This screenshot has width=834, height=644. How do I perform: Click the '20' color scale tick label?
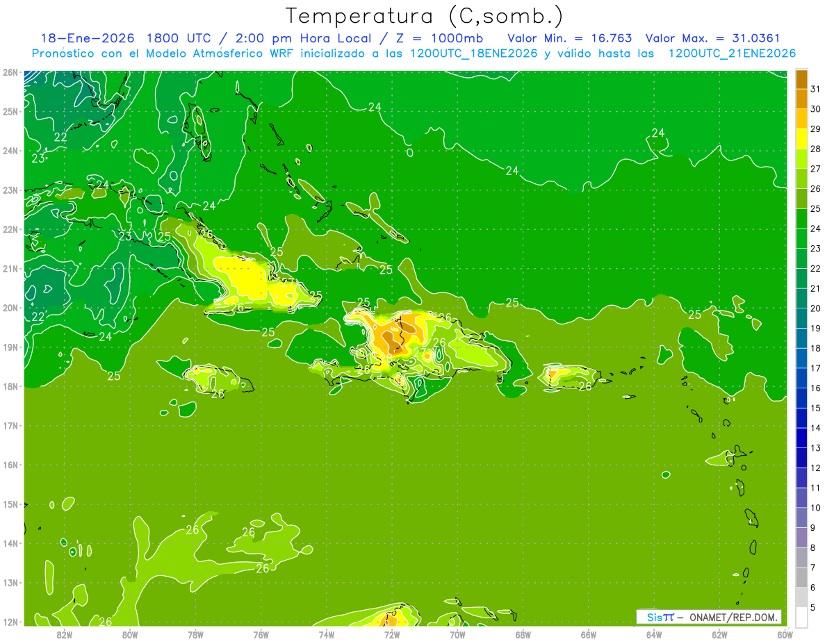pos(816,308)
